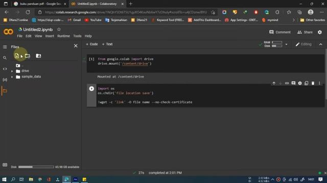
Task: Expand the drive folder
Action: (x=12, y=71)
